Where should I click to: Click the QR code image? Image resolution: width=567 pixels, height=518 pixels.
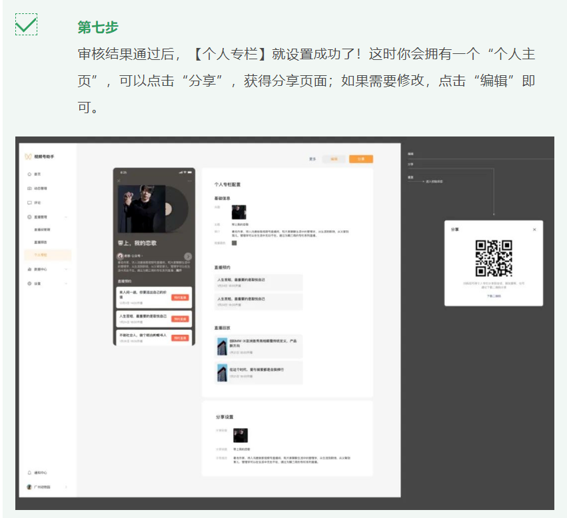pos(494,258)
